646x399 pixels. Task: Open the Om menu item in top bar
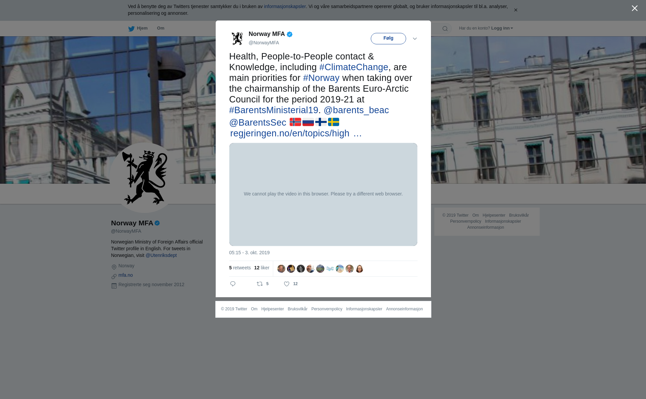[x=160, y=28]
